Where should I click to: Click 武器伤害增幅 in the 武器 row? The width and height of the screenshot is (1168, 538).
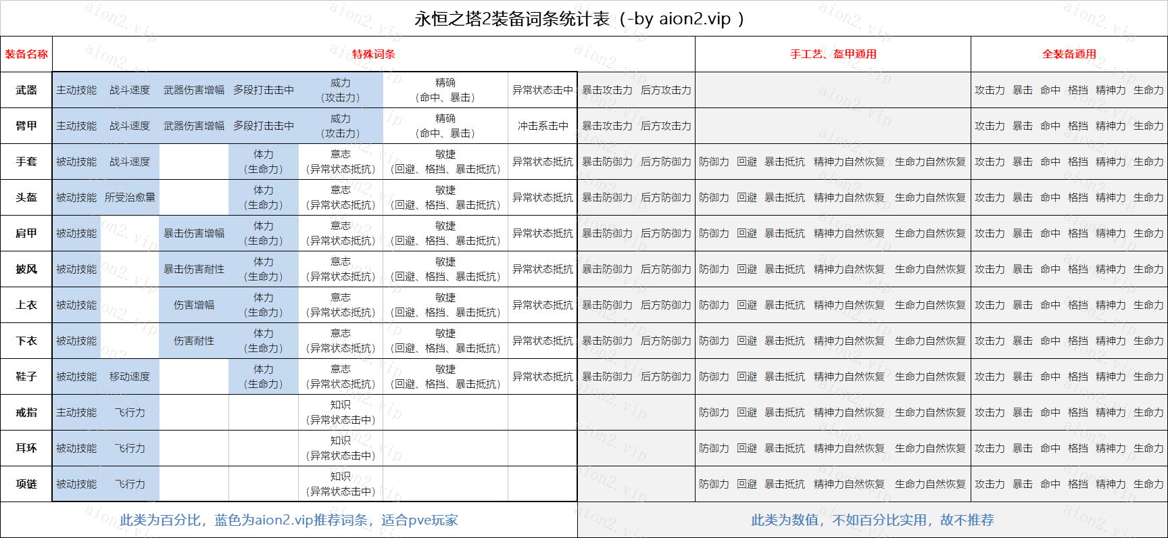(194, 90)
